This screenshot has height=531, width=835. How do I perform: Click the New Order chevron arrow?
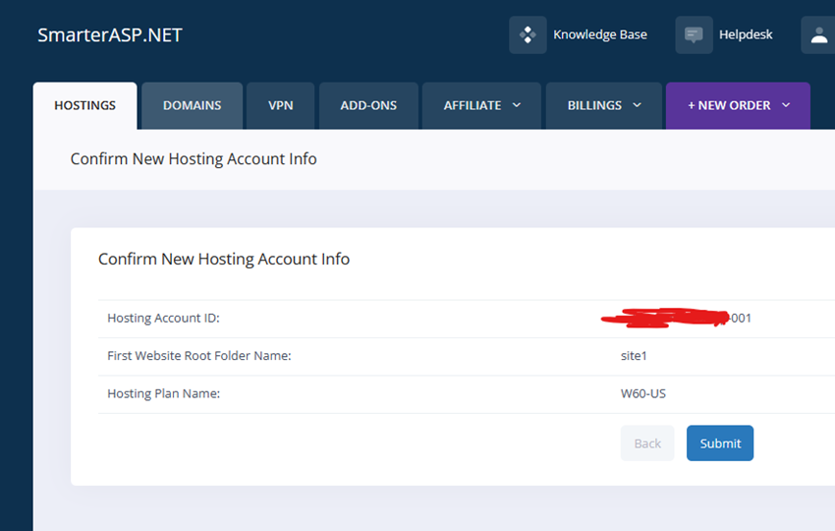pyautogui.click(x=786, y=105)
